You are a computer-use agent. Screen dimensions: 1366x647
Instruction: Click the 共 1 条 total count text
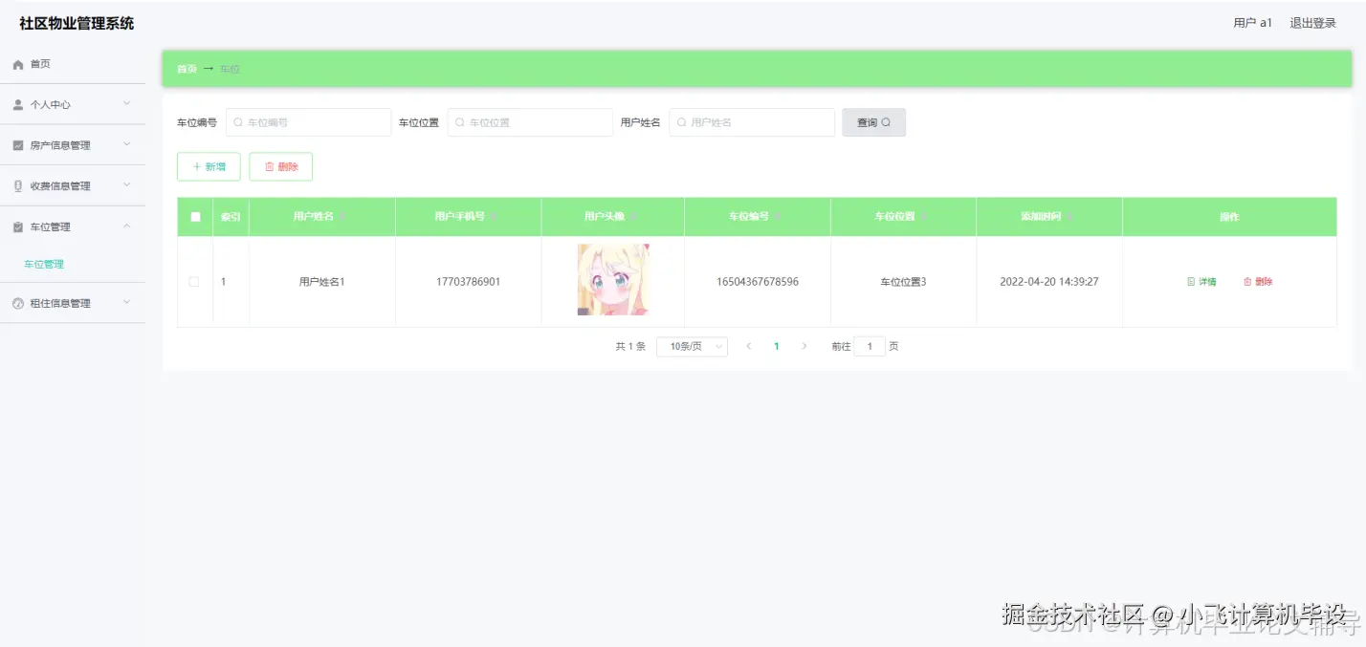point(630,346)
